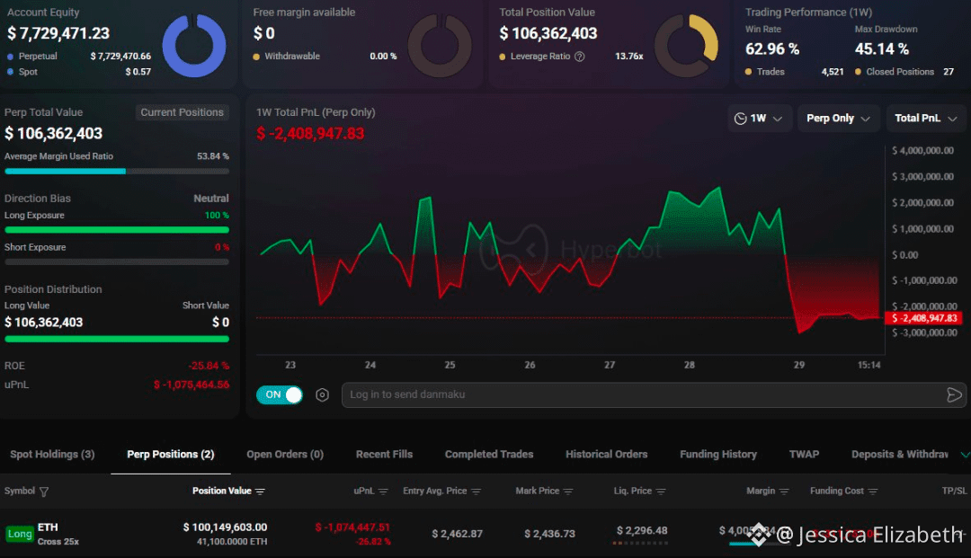Screen dimensions: 971x558
Task: Click the Closed Positions 27 count
Action: tap(949, 72)
